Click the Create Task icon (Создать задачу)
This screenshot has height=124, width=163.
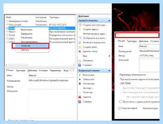[x=80, y=29]
